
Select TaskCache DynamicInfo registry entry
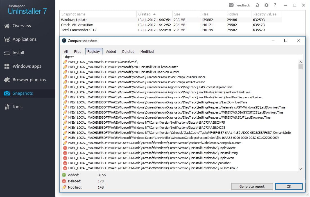[180, 133]
